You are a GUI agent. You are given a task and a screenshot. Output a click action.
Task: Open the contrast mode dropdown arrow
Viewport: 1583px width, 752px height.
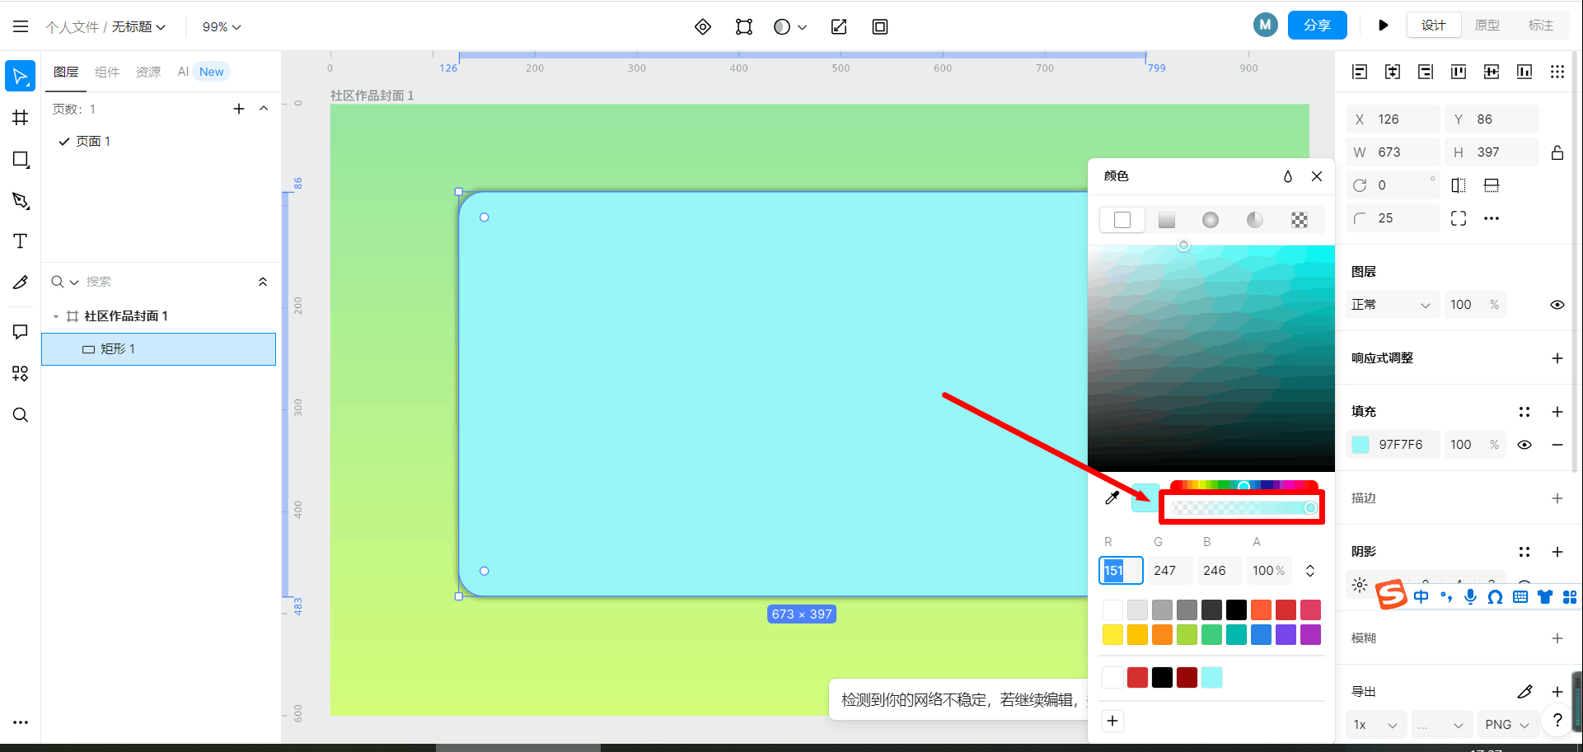[803, 27]
